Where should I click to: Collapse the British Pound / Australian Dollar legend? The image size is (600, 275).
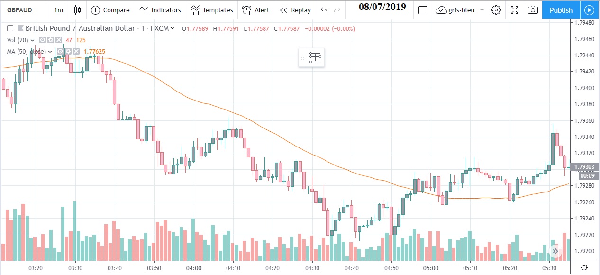tap(10, 28)
